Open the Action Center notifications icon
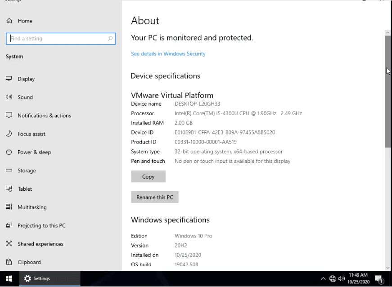The image size is (392, 287). point(379,279)
